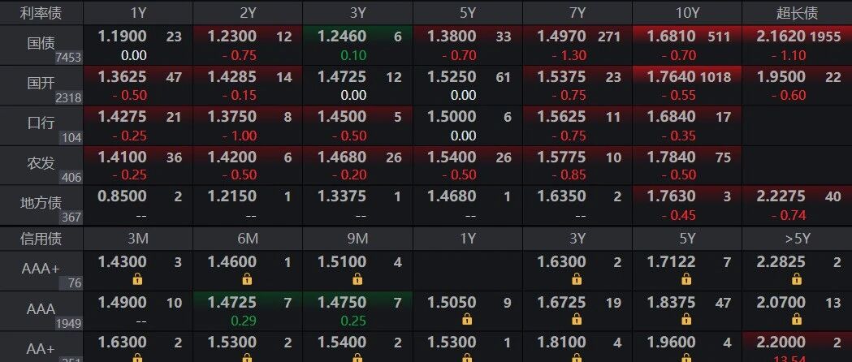
Task: Click the lock icon under AAA 5Y
Action: (x=686, y=320)
